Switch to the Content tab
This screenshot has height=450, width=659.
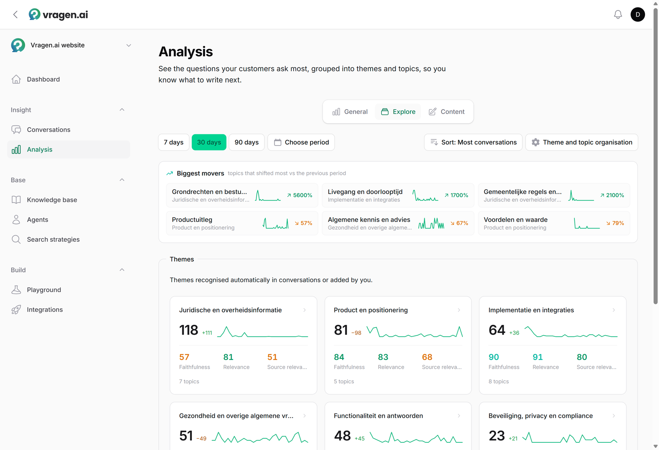click(x=446, y=112)
